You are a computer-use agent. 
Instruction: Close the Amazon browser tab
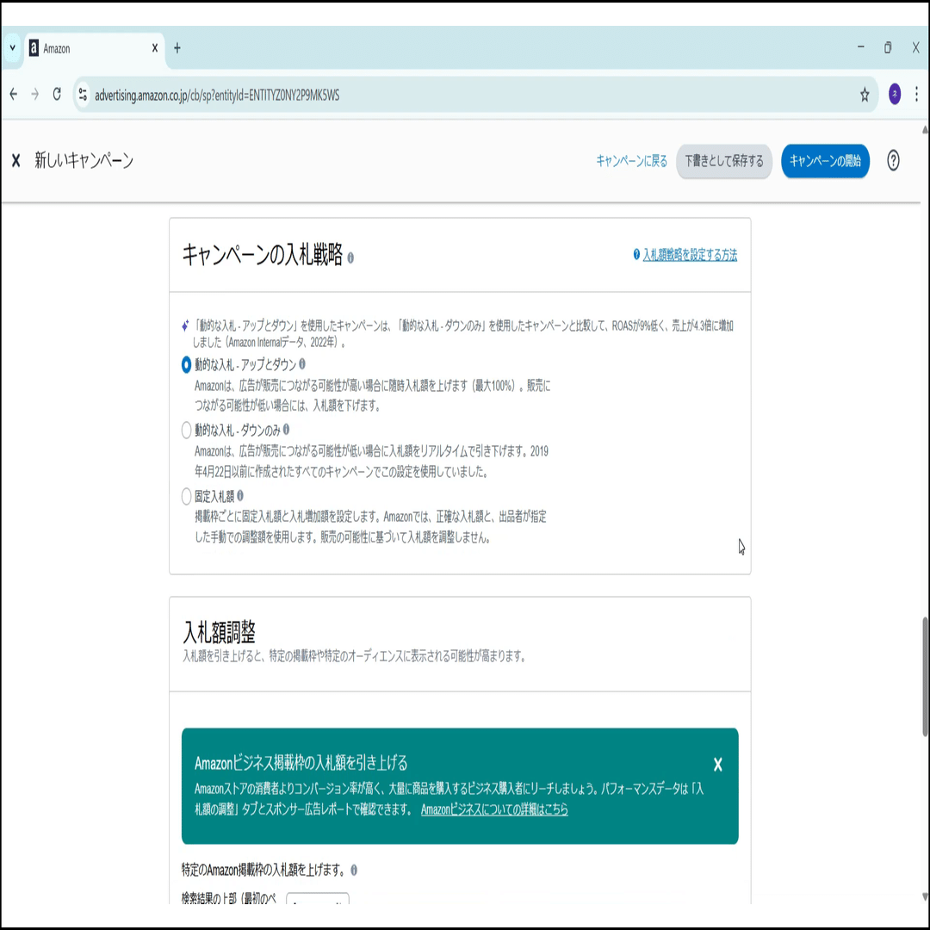pos(155,48)
